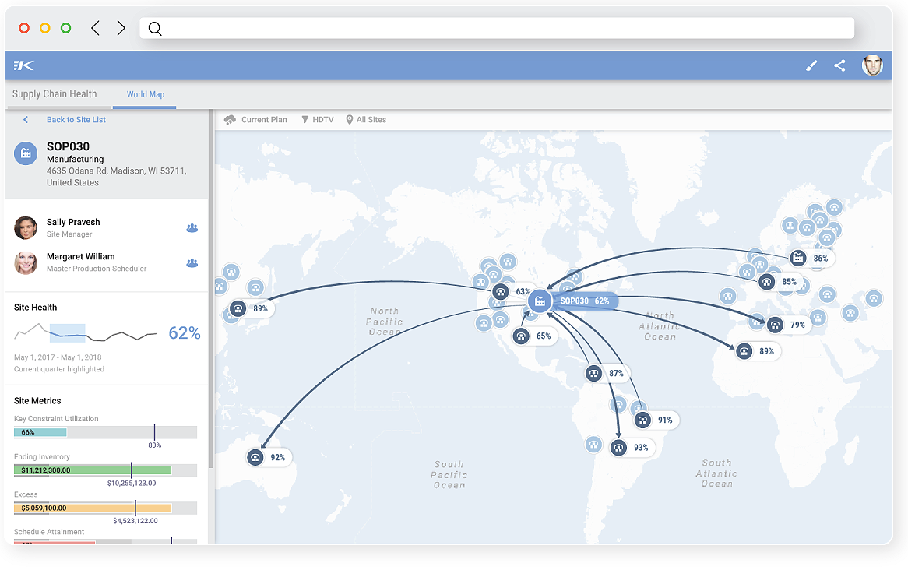This screenshot has height=577, width=908.
Task: Click the highlighted quarter in Site Health chart
Action: pyautogui.click(x=68, y=333)
